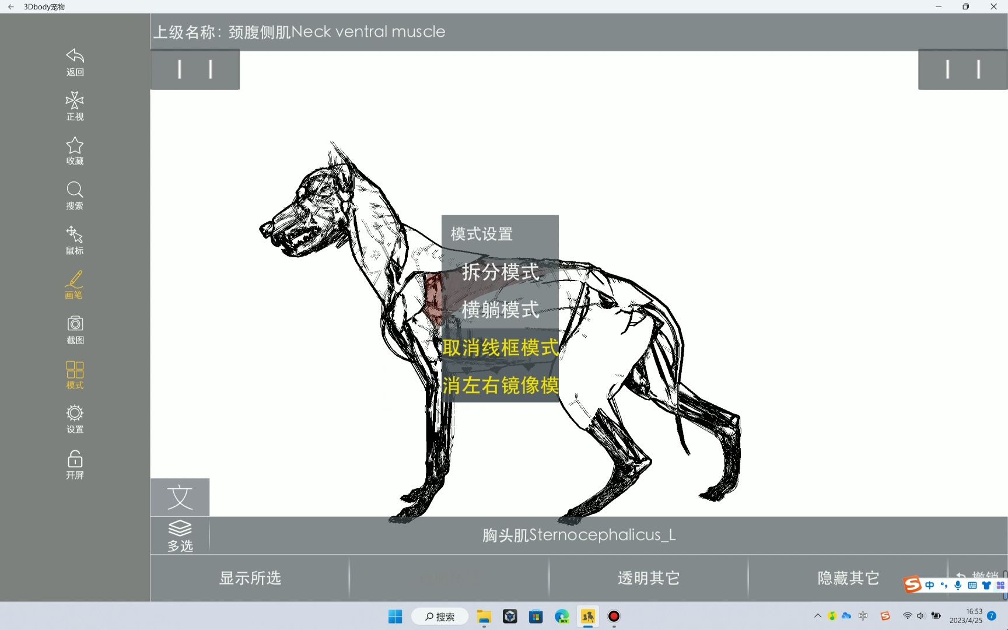Select the 鼠标 mouse cursor tool

pyautogui.click(x=75, y=241)
